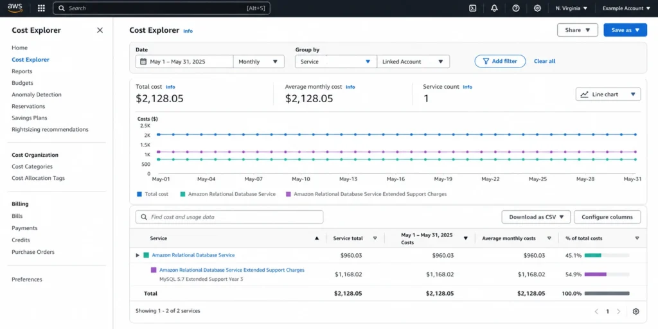658x329 pixels.
Task: Open the top bar settings gear
Action: (537, 8)
